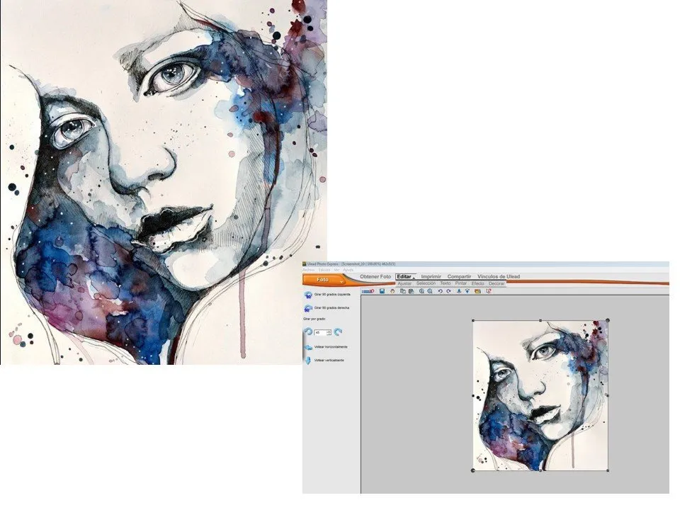
Task: Click the top-left corner handle of the image
Action: (472, 320)
